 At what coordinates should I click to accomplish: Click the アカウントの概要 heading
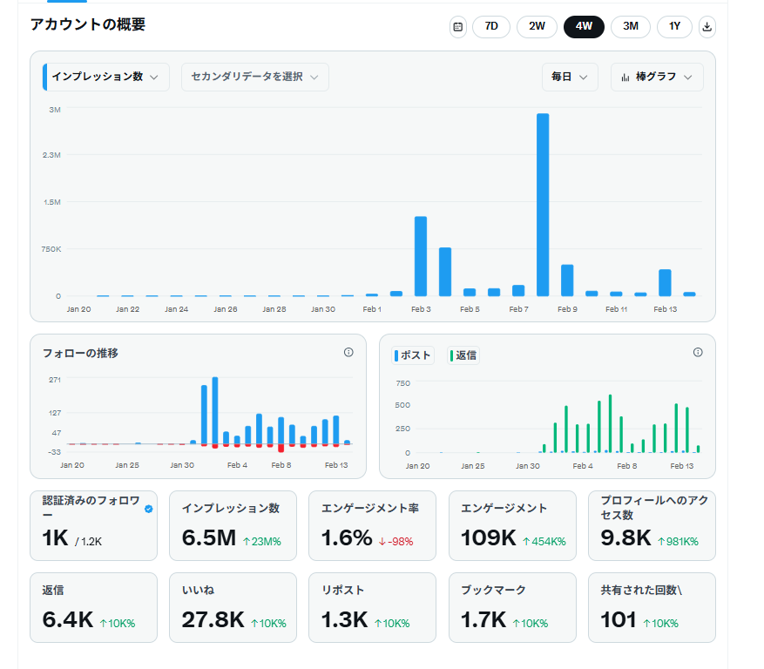[x=88, y=24]
